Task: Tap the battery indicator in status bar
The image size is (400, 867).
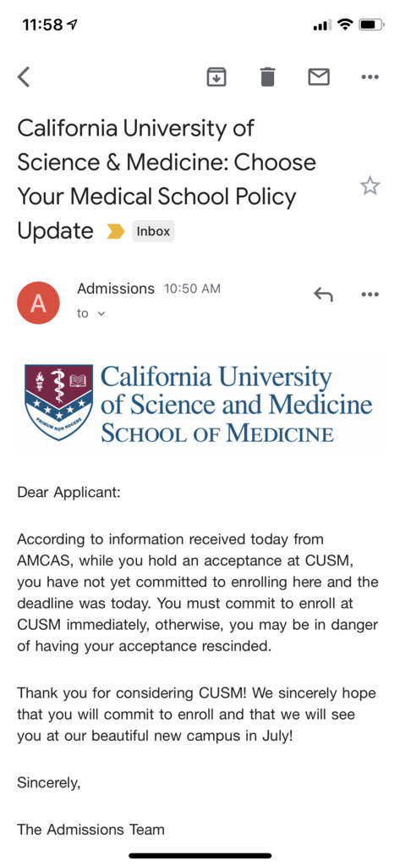Action: pos(370,25)
